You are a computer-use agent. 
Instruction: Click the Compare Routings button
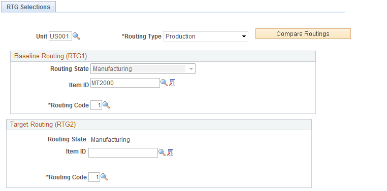pos(303,34)
